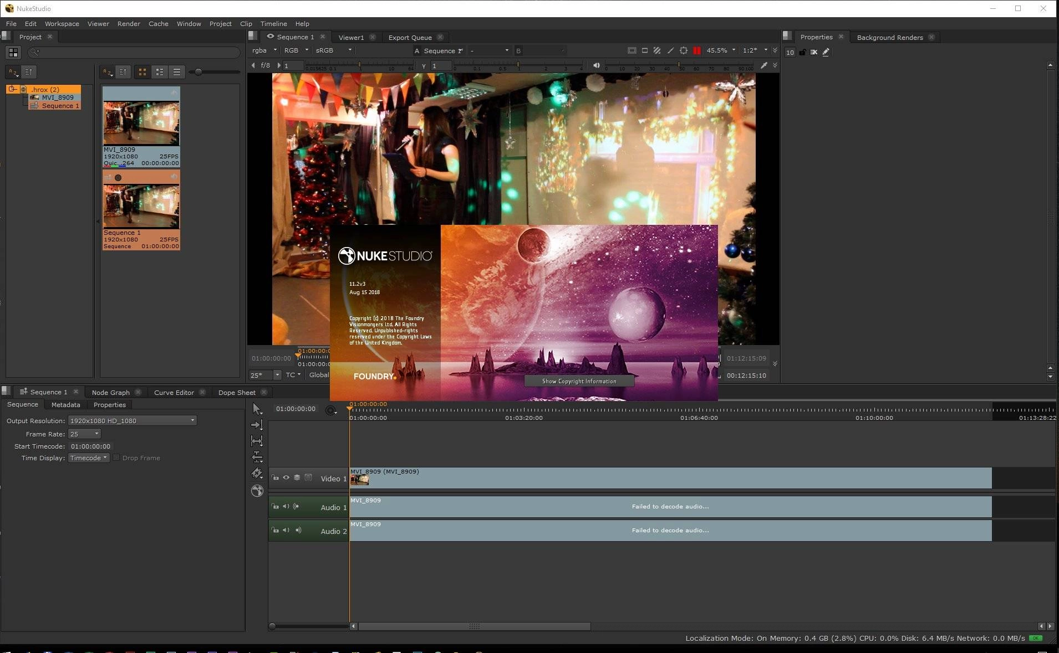Open the 1:2 proxy scale dropdown

pyautogui.click(x=755, y=50)
